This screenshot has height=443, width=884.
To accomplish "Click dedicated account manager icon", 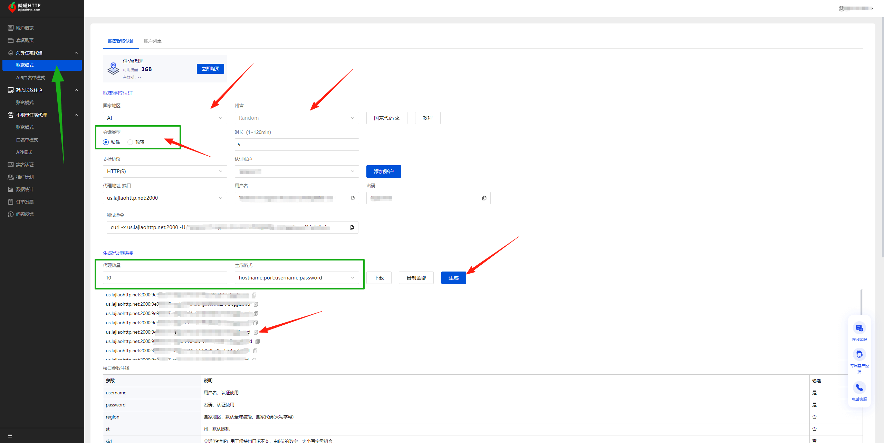I will [x=859, y=354].
